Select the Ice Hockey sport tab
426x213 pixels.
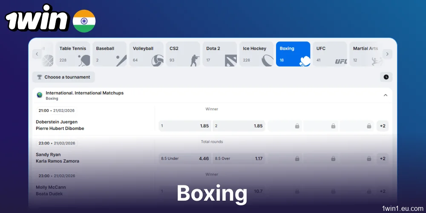256,54
